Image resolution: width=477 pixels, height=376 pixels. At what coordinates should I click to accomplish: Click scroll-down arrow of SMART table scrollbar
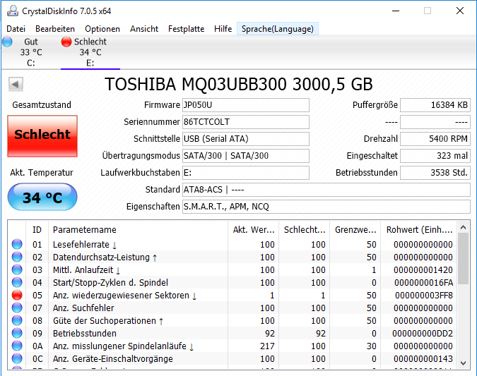point(464,363)
